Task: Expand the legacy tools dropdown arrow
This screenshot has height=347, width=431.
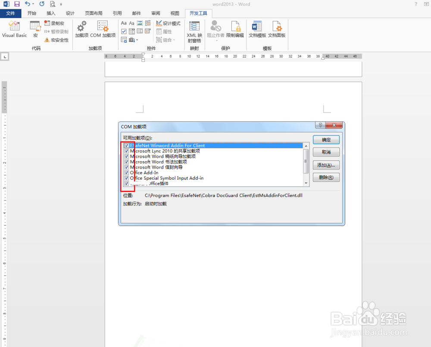Action: tap(137, 40)
